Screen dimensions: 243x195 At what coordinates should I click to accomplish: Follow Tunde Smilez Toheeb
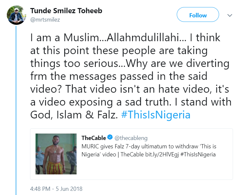pyautogui.click(x=198, y=15)
